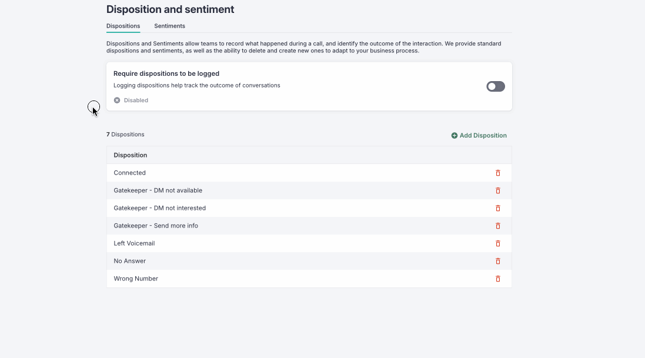Select the Left Voicemail row

(134, 243)
